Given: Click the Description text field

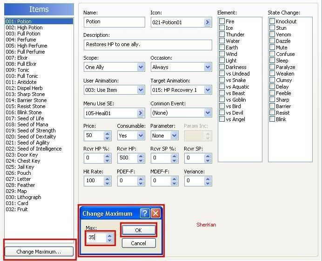Looking at the screenshot, I should [148, 45].
